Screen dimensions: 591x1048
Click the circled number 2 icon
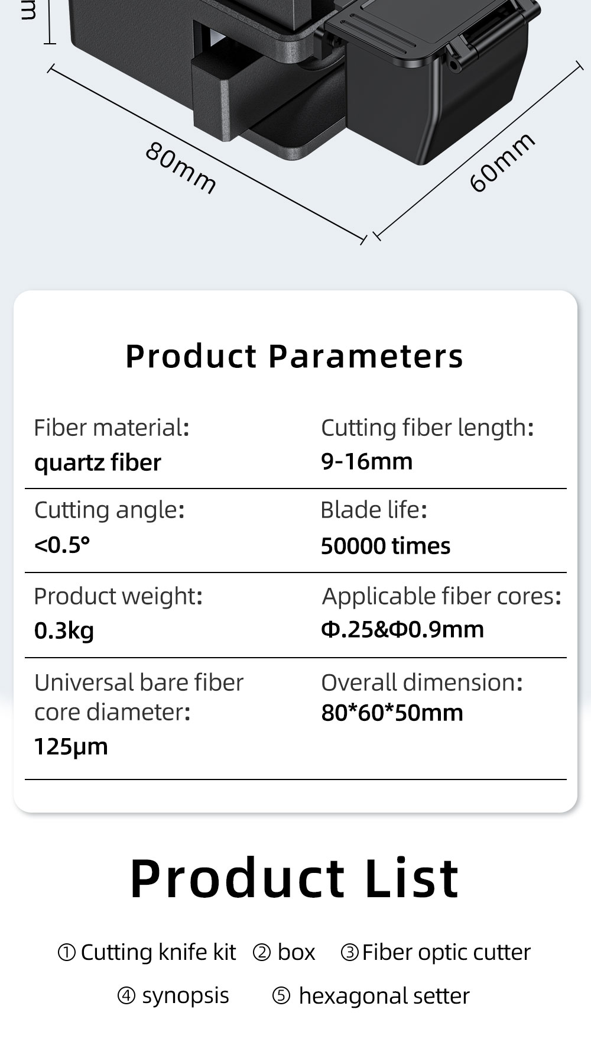coord(262,953)
